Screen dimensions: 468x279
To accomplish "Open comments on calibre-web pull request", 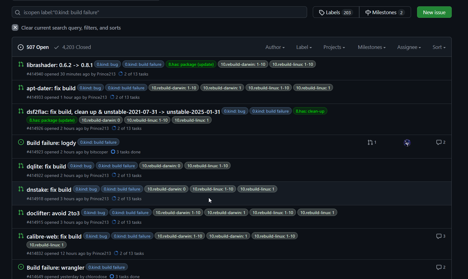I will 441,236.
